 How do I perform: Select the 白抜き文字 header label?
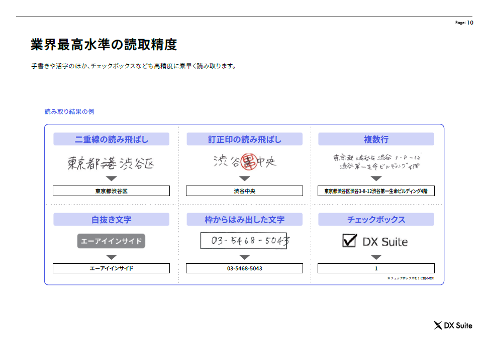point(111,219)
